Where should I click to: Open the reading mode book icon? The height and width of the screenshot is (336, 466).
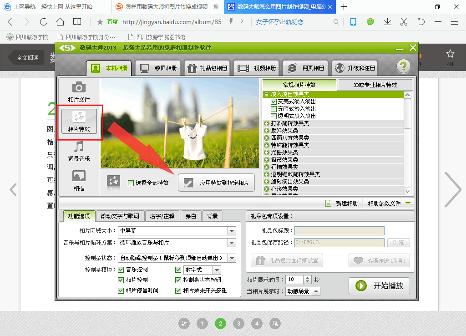77,22
